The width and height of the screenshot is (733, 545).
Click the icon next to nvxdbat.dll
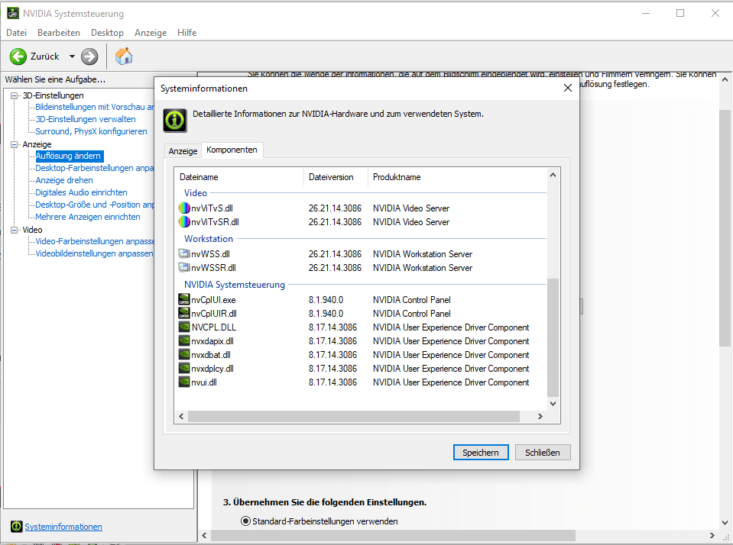point(184,354)
